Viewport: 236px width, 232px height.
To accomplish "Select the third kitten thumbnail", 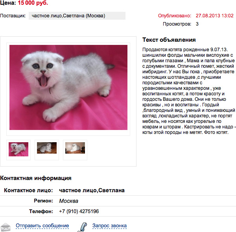I will click(x=75, y=148).
